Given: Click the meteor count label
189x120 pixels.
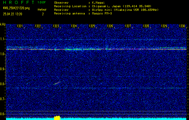Looking at the screenshot, I should [42, 10].
